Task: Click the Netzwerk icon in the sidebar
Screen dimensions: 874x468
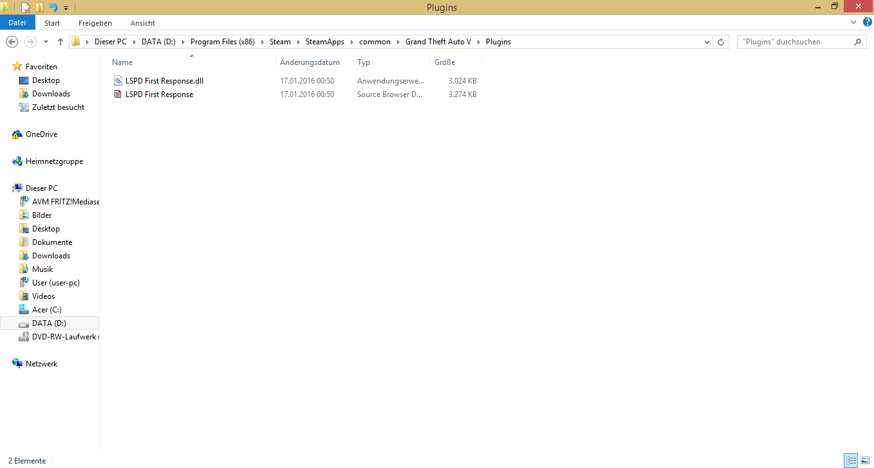Action: (17, 364)
